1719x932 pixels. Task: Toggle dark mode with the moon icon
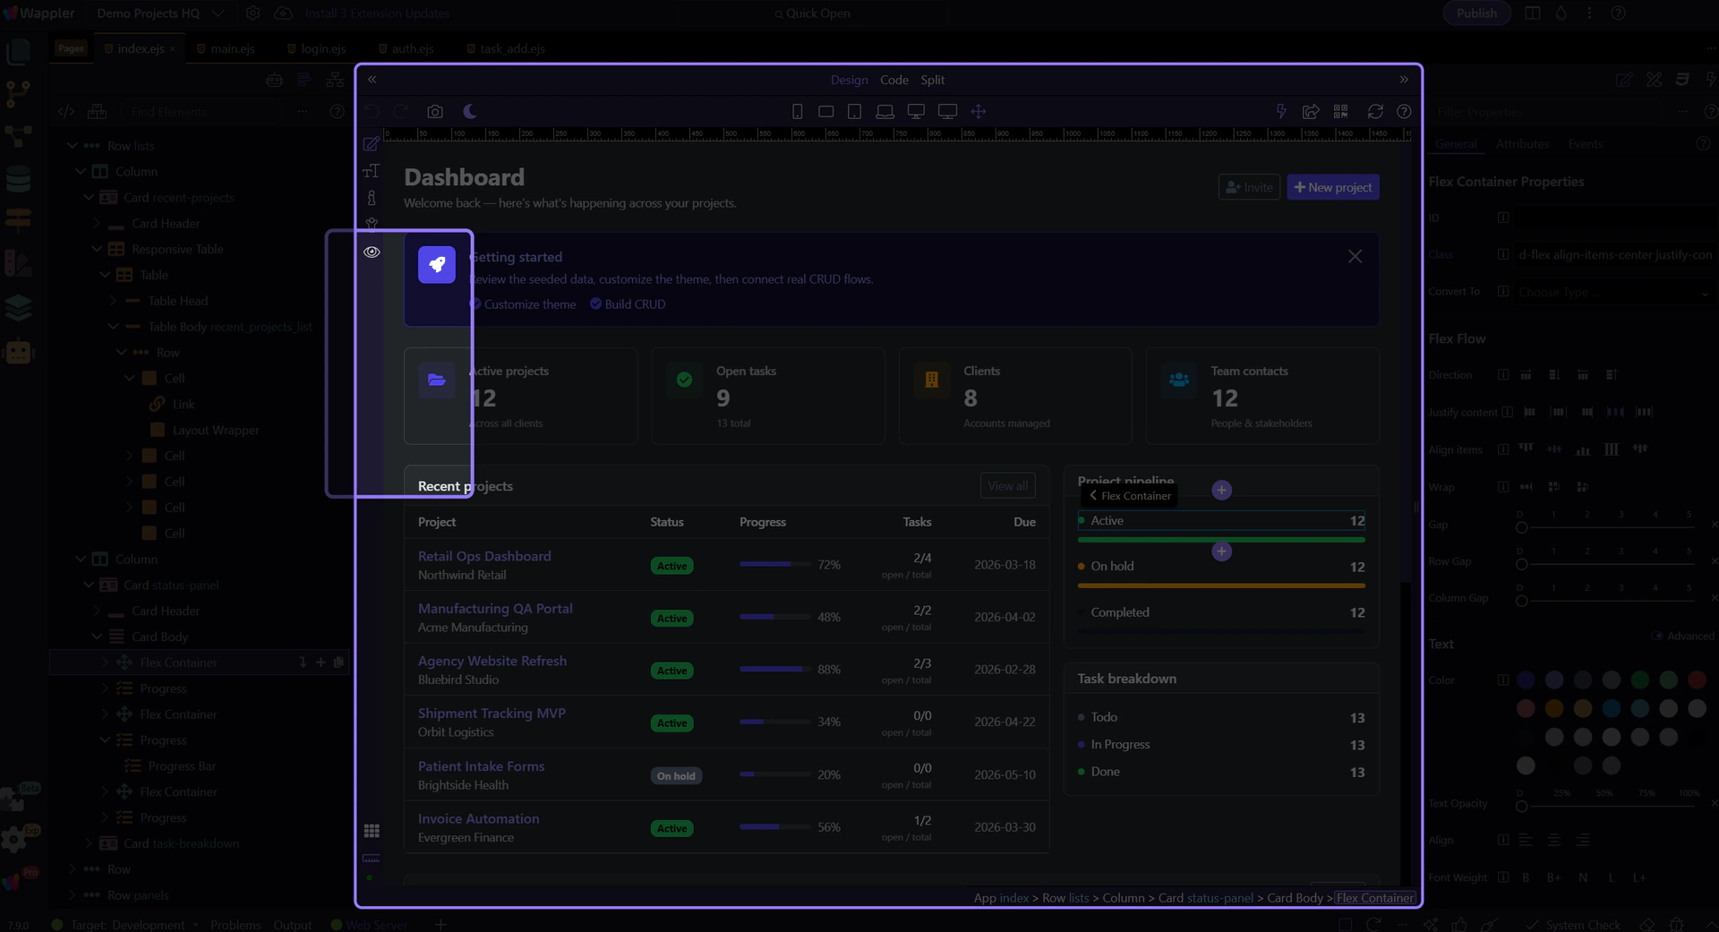(x=470, y=112)
